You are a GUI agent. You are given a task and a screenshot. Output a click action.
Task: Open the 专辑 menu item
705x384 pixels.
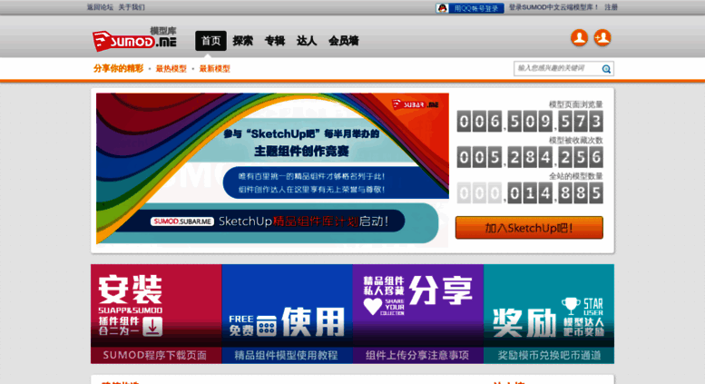coord(275,41)
